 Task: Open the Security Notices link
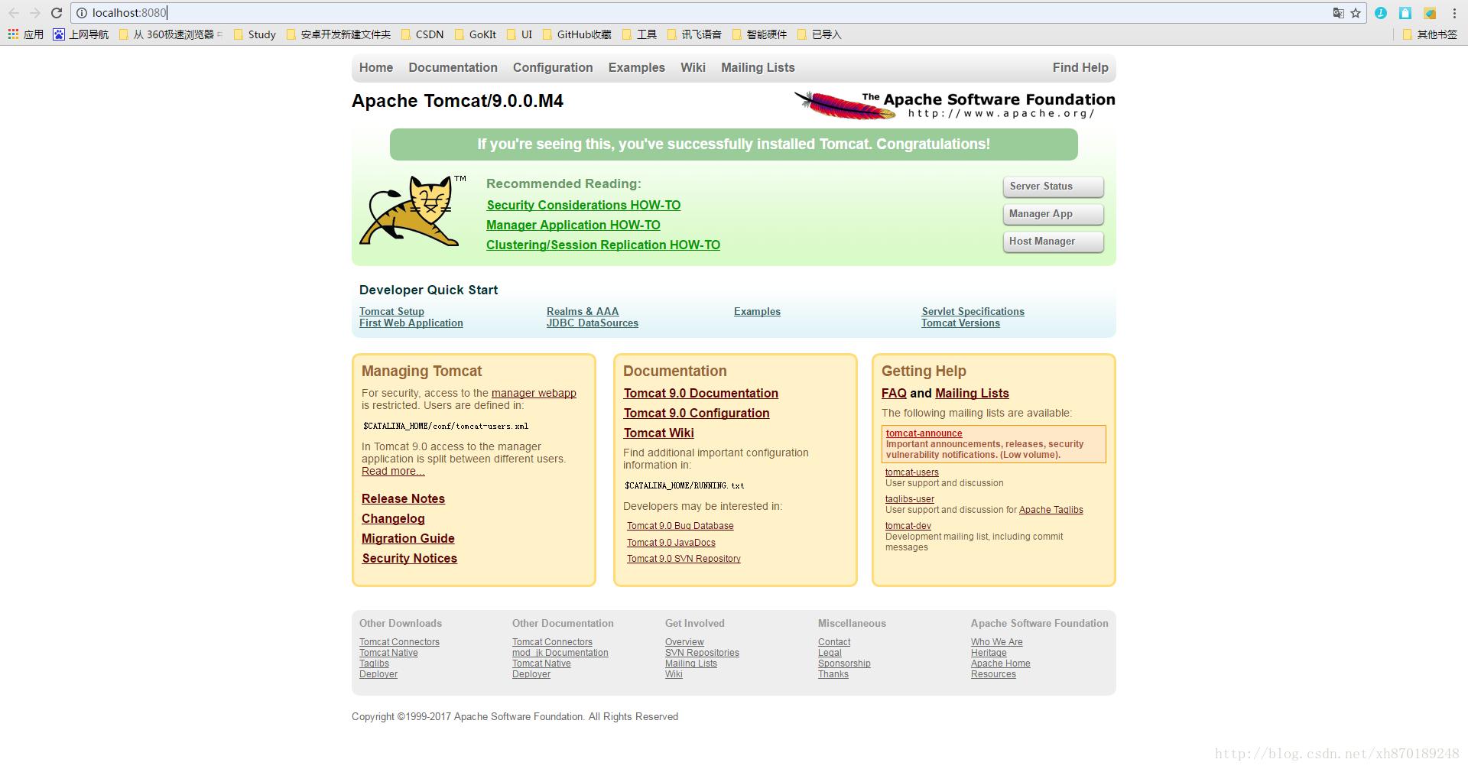[x=409, y=558]
